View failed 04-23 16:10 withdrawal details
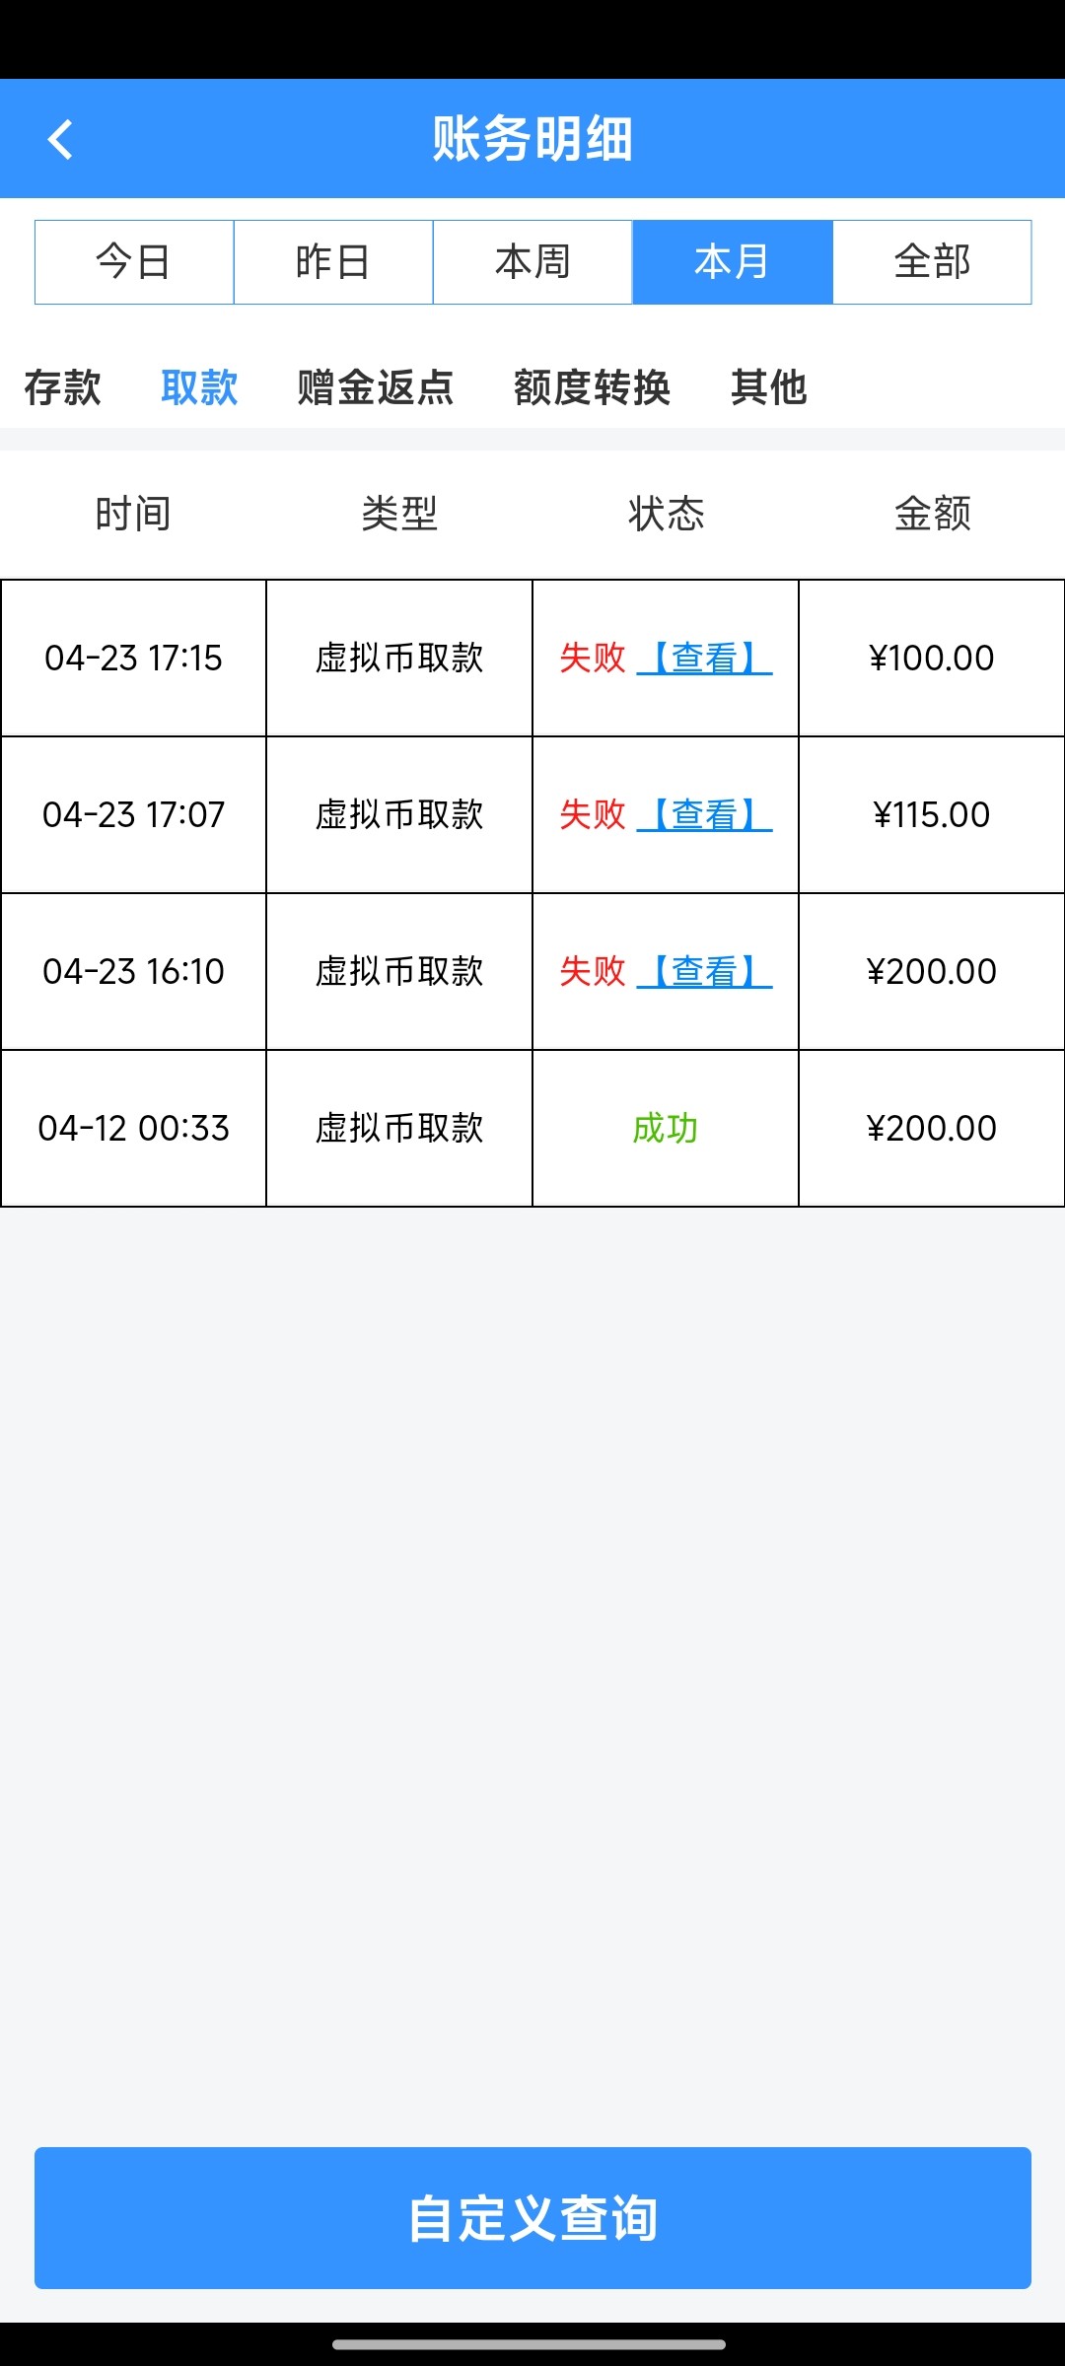Image resolution: width=1065 pixels, height=2366 pixels. [704, 971]
